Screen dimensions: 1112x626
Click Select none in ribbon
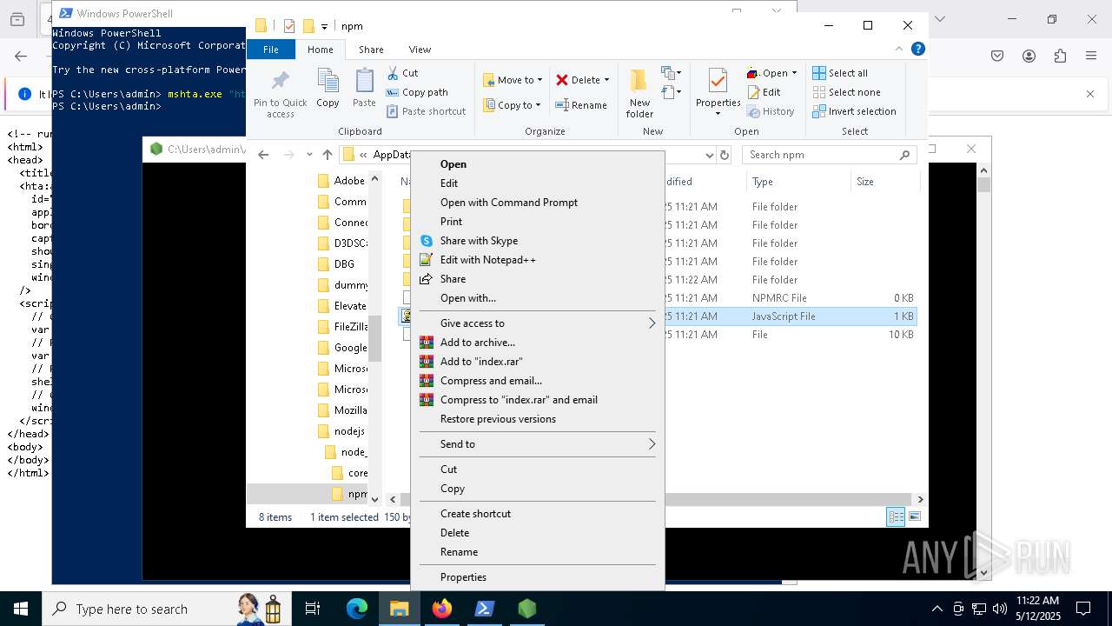(847, 92)
